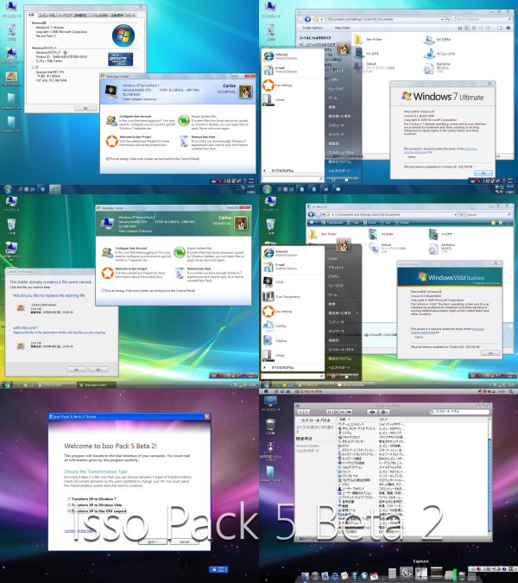Click OK button in System Properties window
The width and height of the screenshot is (518, 583).
tap(85, 109)
